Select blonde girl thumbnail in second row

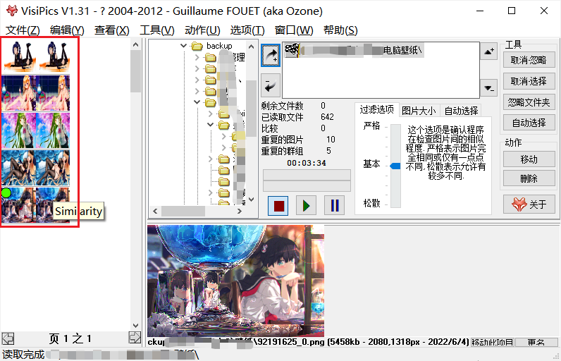(x=18, y=93)
